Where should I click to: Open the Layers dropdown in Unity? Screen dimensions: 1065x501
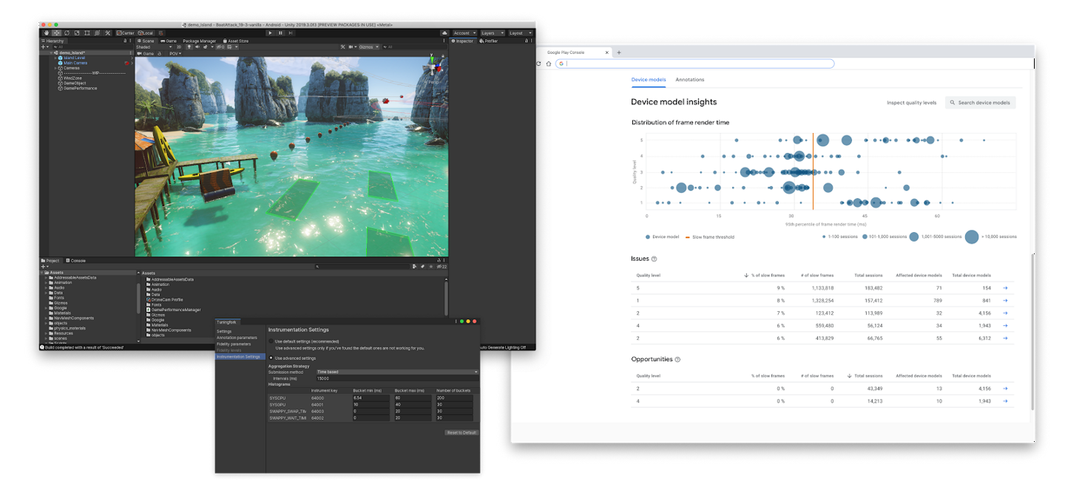[492, 33]
